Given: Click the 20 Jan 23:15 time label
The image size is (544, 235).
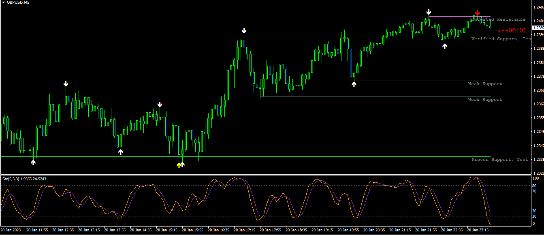Looking at the screenshot, I should [x=478, y=230].
